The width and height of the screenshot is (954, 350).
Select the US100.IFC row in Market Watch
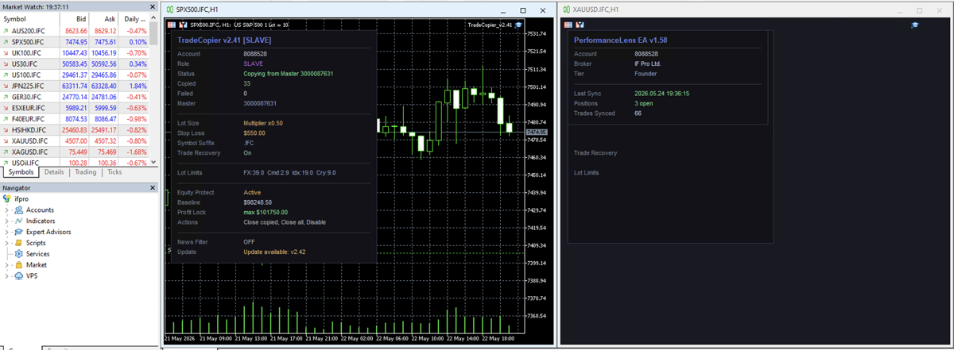click(x=75, y=75)
